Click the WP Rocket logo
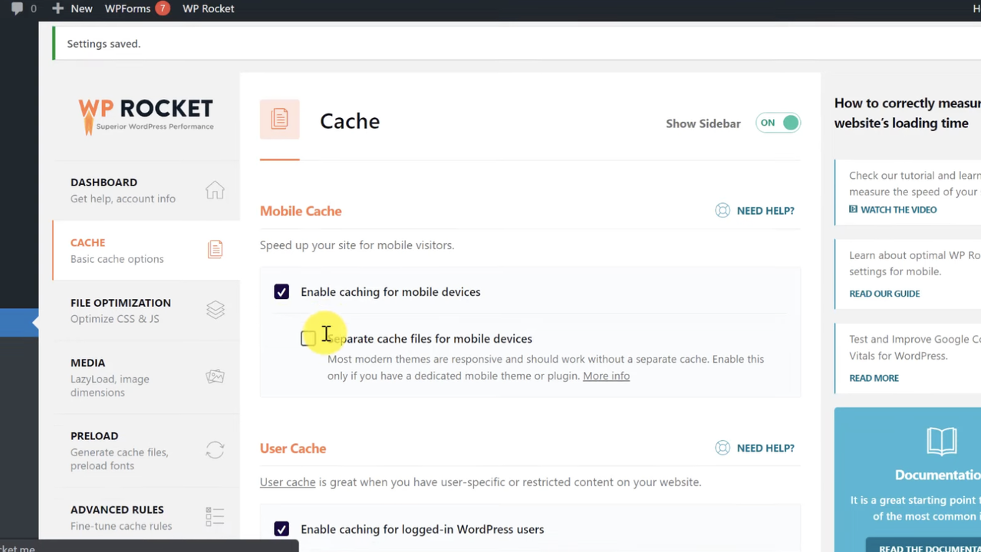 146,116
